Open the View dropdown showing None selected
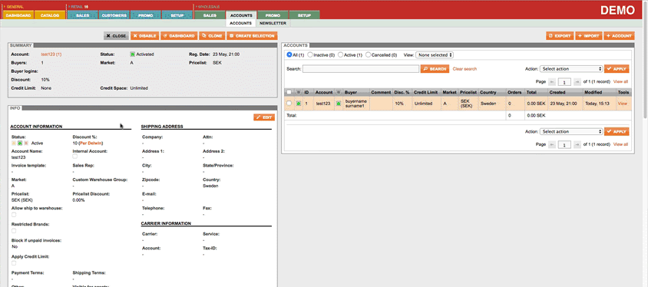Viewport: 648px width, 287px height. 435,54
